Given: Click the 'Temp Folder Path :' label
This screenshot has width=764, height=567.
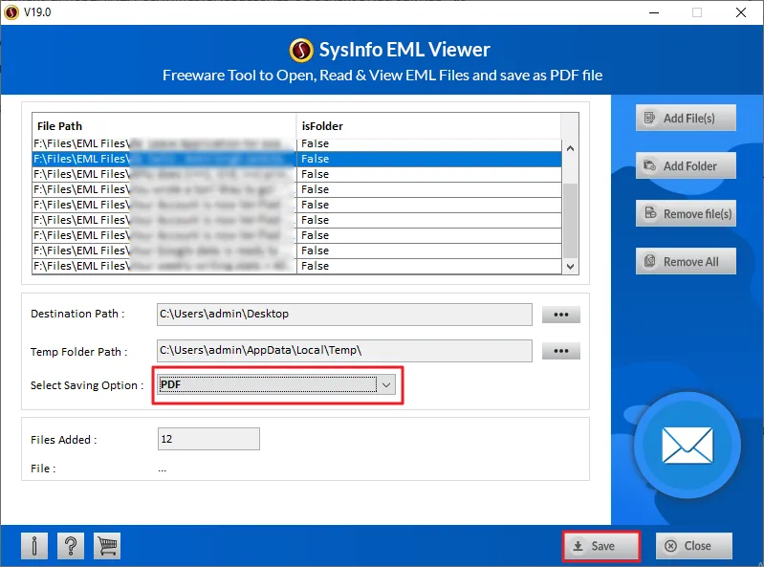Looking at the screenshot, I should click(79, 352).
